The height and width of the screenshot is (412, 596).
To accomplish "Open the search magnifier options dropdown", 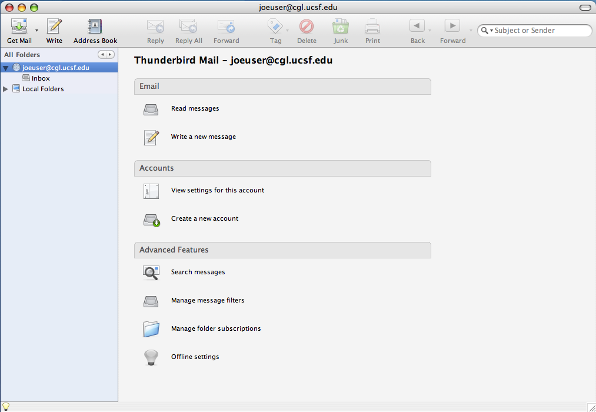I will click(487, 31).
